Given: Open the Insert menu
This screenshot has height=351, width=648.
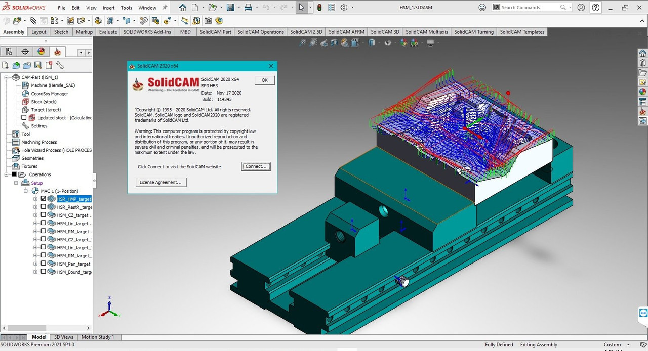Looking at the screenshot, I should tap(108, 8).
